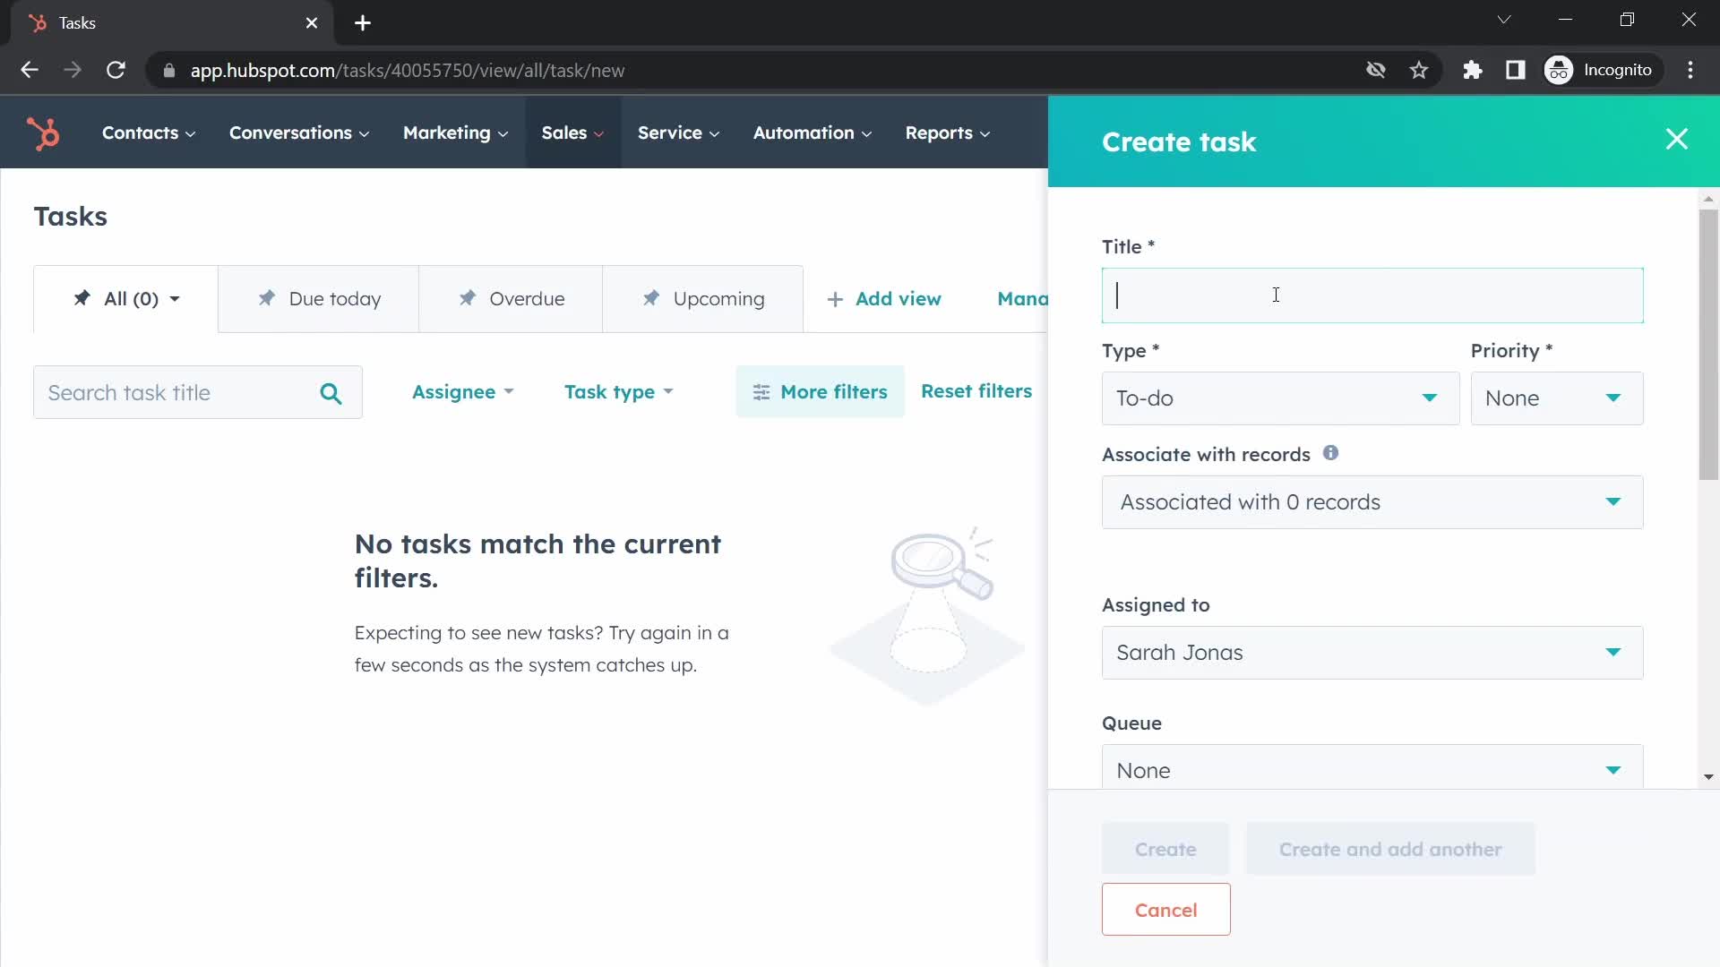Toggle the More filters panel open

tap(820, 392)
